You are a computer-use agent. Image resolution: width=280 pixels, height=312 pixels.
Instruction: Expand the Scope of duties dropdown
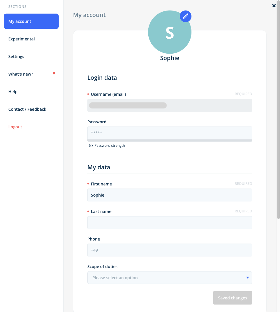click(170, 277)
